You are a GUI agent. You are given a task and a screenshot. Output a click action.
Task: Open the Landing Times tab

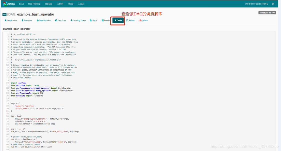pos(78,21)
